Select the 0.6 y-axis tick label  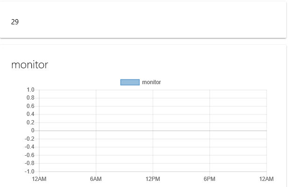pos(30,106)
